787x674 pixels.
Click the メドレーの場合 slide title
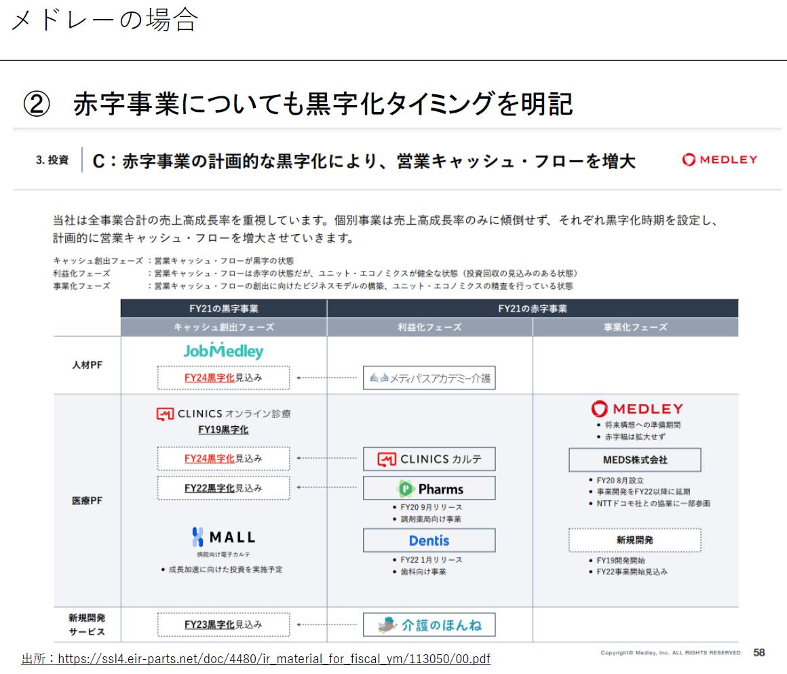click(x=104, y=20)
